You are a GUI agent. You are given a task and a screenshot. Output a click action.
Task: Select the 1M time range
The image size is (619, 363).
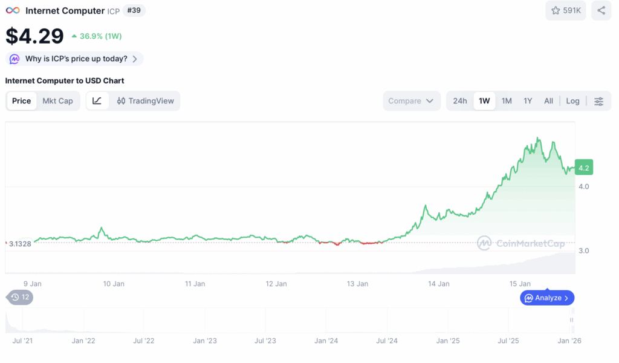(x=507, y=101)
